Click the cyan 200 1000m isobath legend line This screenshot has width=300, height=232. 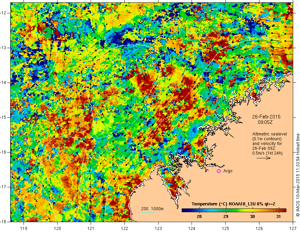tap(148, 212)
